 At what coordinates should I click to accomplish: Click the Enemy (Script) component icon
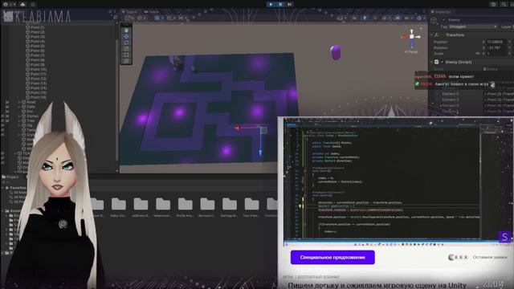437,62
